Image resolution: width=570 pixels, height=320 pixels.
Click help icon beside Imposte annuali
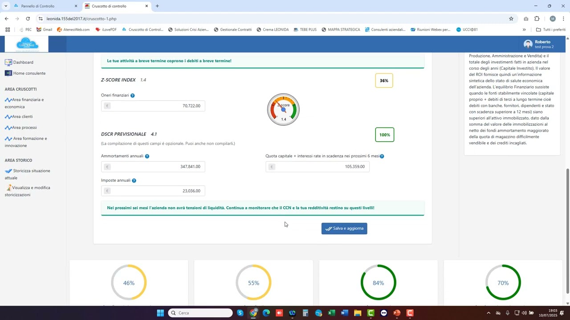134,181
